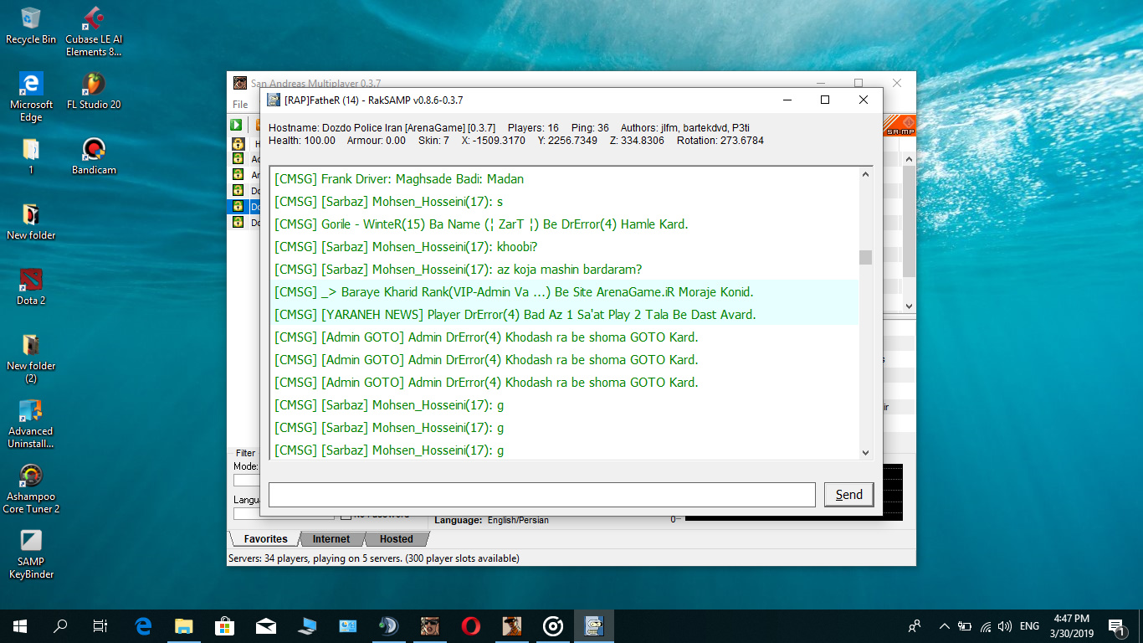The height and width of the screenshot is (643, 1143).
Task: Launch Dota 2 from the desktop
Action: coord(31,287)
